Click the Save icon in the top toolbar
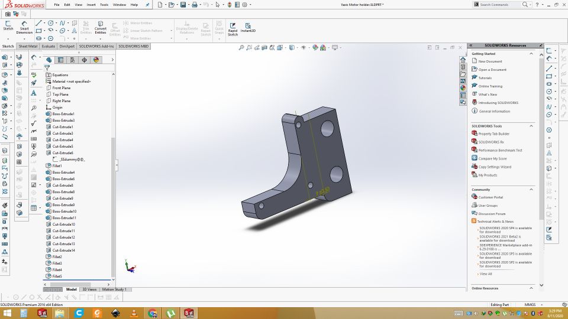 tap(183, 5)
